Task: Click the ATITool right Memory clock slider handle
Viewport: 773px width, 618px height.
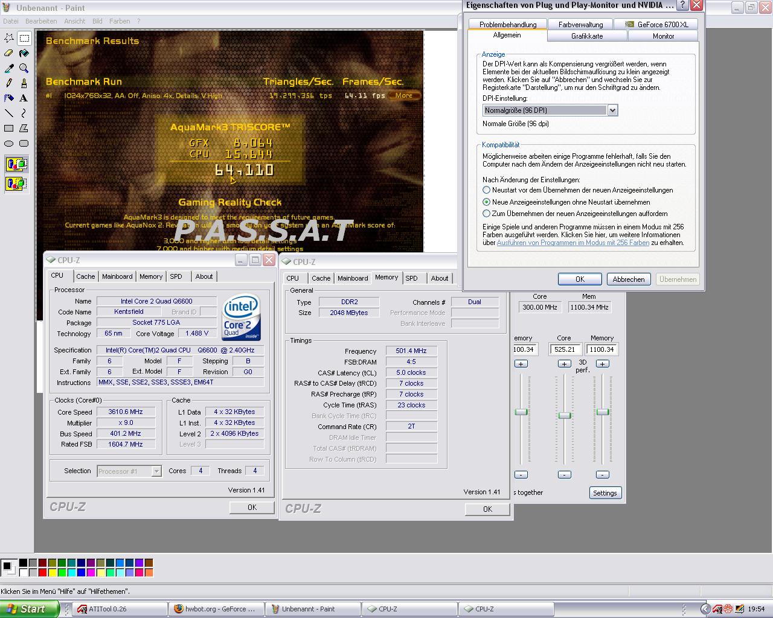Action: (x=602, y=412)
